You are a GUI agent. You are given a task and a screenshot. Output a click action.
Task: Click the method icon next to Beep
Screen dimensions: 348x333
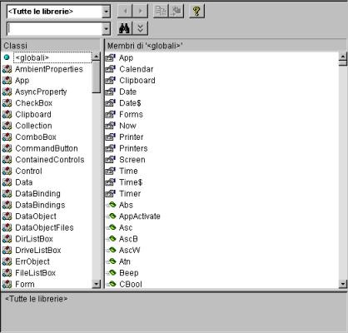point(111,273)
